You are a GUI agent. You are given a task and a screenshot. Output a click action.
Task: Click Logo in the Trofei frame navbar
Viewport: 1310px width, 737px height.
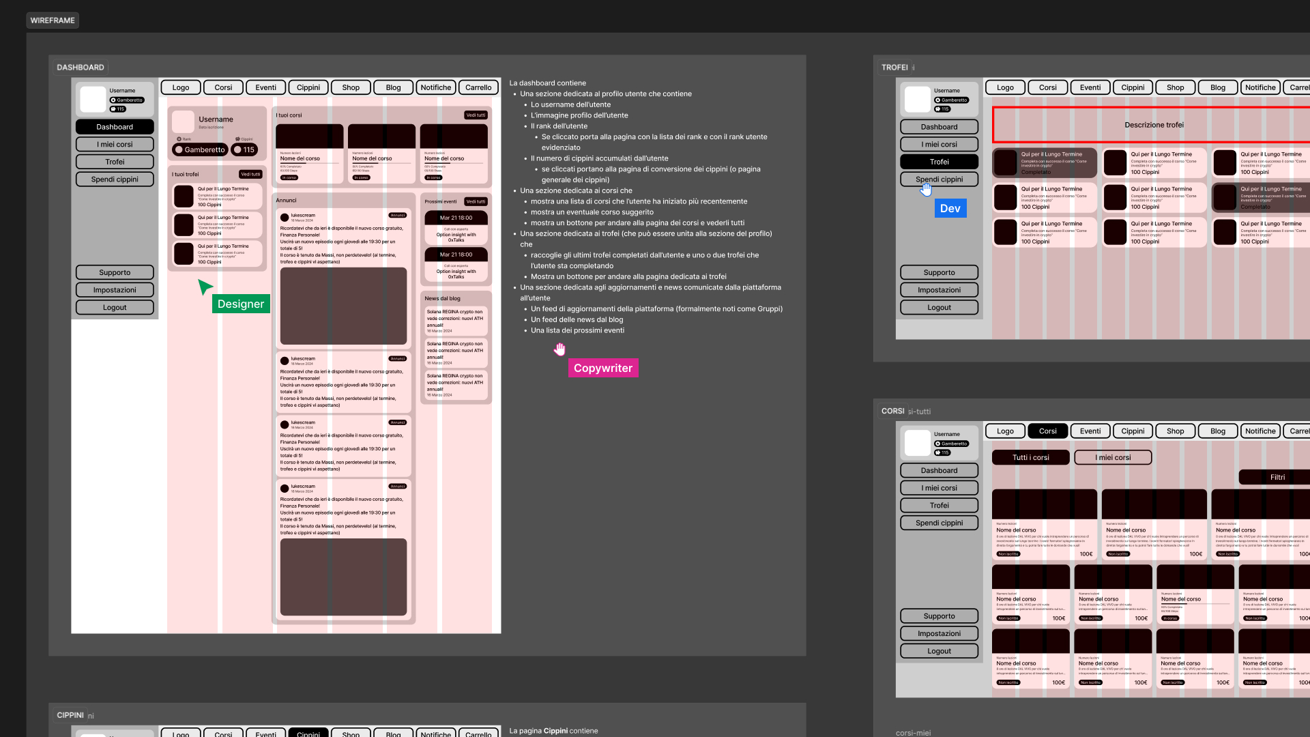[x=1005, y=87]
